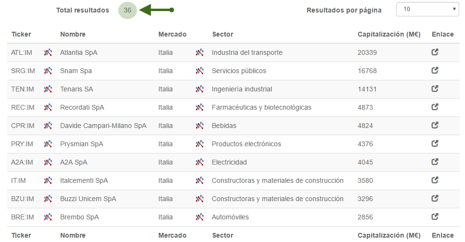The image size is (465, 242).
Task: Open external link for Tenaris SA
Action: point(435,89)
